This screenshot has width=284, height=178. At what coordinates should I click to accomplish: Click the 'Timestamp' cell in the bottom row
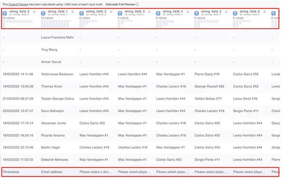[x=11, y=172]
